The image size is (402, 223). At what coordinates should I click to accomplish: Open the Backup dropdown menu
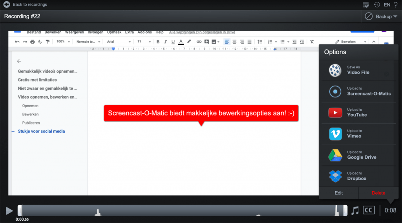click(x=381, y=16)
